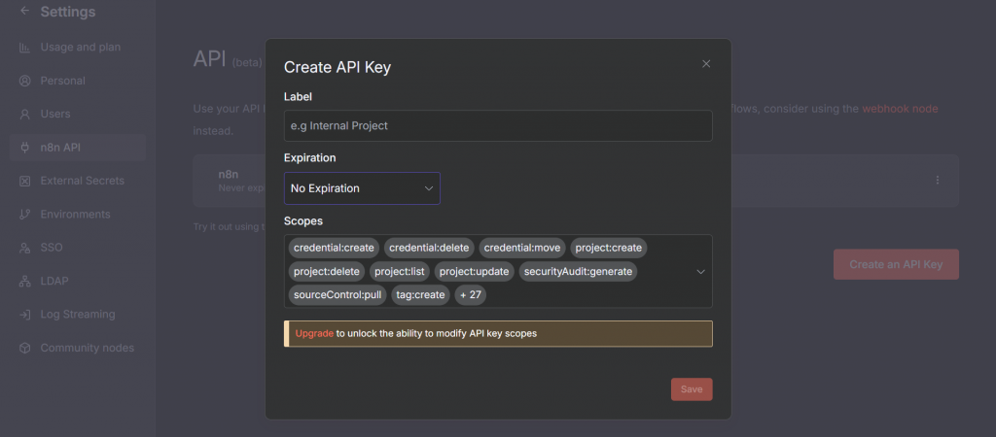Click the credential:delete scope tag
Image resolution: width=996 pixels, height=437 pixels.
point(429,248)
